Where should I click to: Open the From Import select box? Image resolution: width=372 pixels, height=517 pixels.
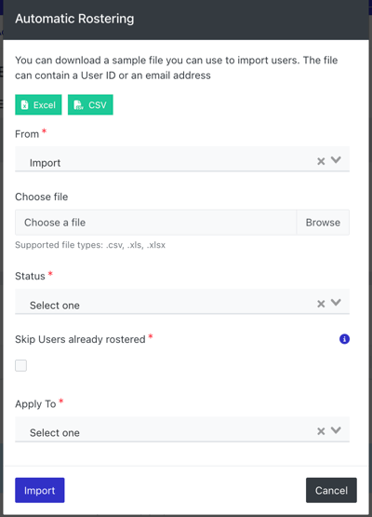point(182,159)
